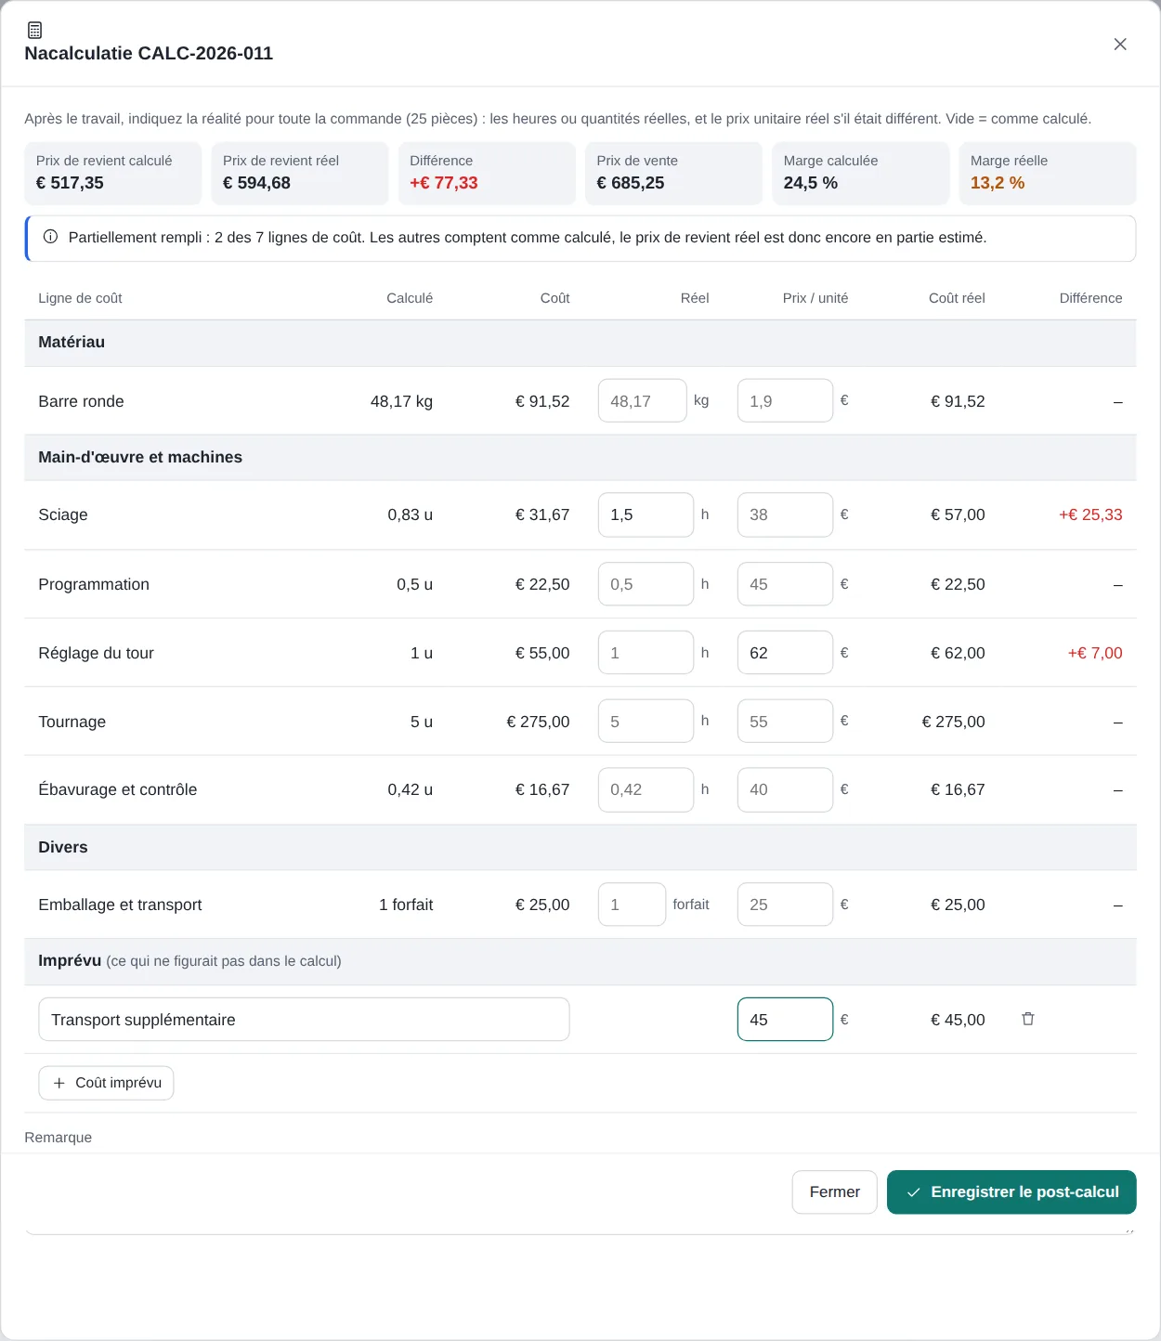
Task: Save with Enregistrer le post-calcul
Action: pos(1011,1192)
